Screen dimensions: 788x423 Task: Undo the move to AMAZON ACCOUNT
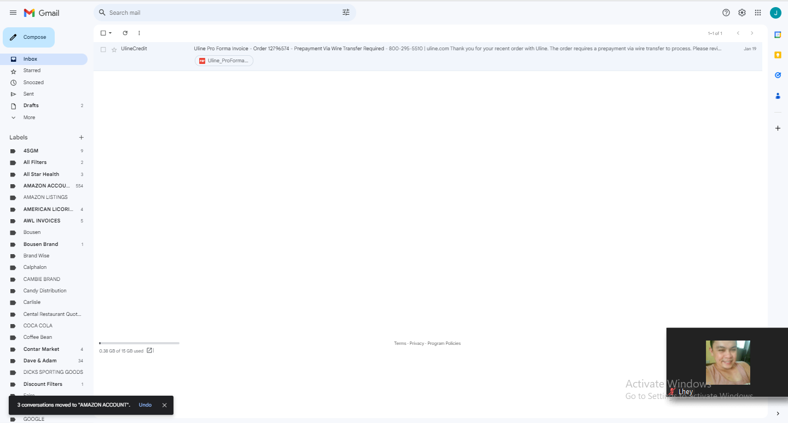coord(145,405)
